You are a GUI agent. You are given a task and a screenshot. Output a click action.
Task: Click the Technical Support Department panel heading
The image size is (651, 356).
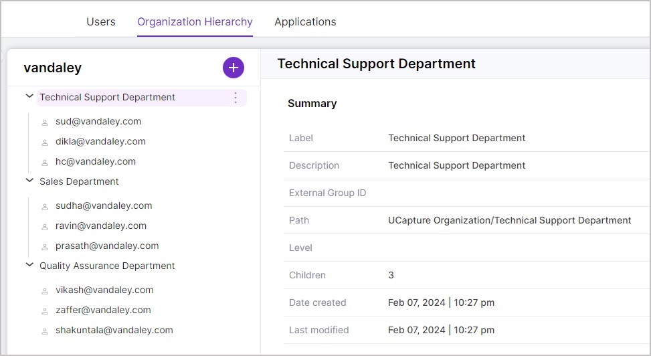point(376,64)
